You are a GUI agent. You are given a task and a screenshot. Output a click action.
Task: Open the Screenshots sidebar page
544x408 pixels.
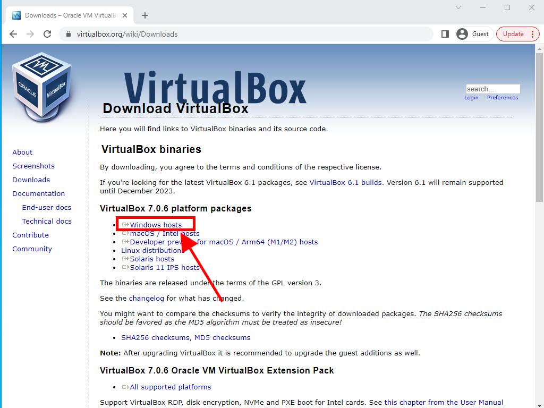coord(33,166)
